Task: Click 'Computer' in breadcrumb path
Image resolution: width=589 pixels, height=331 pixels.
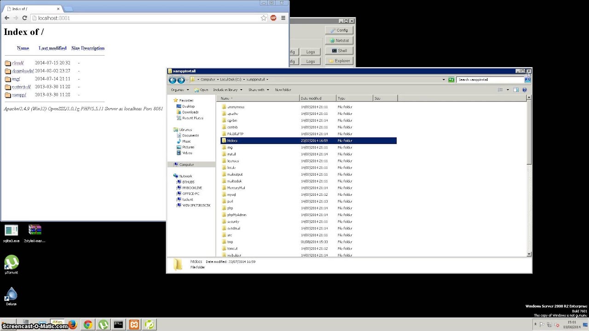Action: pos(208,80)
